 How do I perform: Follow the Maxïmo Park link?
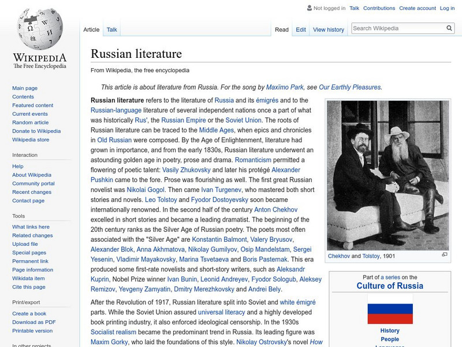(285, 87)
